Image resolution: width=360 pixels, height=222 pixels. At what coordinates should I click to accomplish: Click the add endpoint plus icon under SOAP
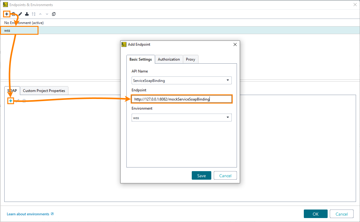(11, 101)
